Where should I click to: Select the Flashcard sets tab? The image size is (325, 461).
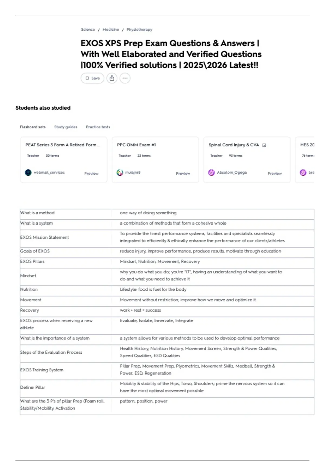pos(33,127)
